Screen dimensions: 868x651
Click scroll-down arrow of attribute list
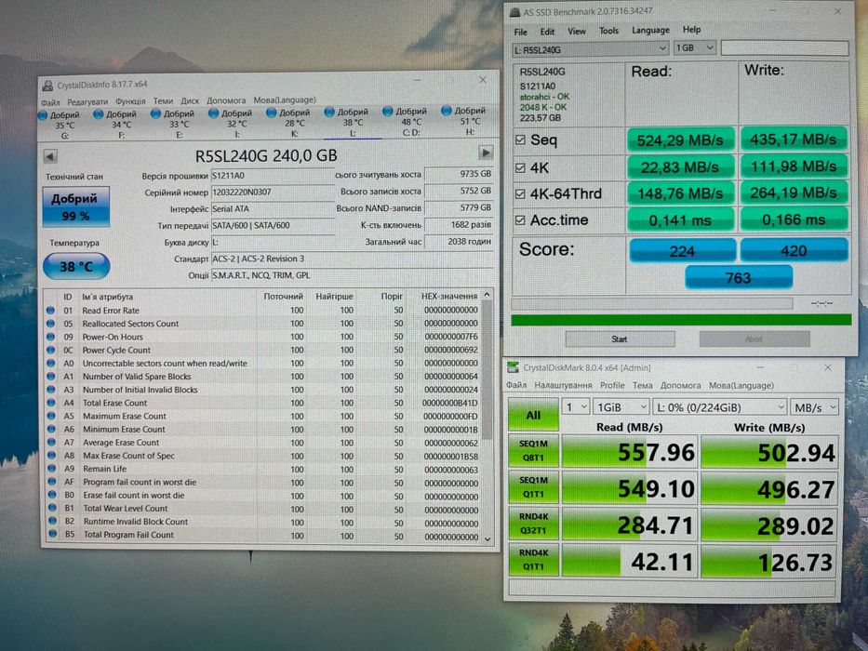coord(487,538)
